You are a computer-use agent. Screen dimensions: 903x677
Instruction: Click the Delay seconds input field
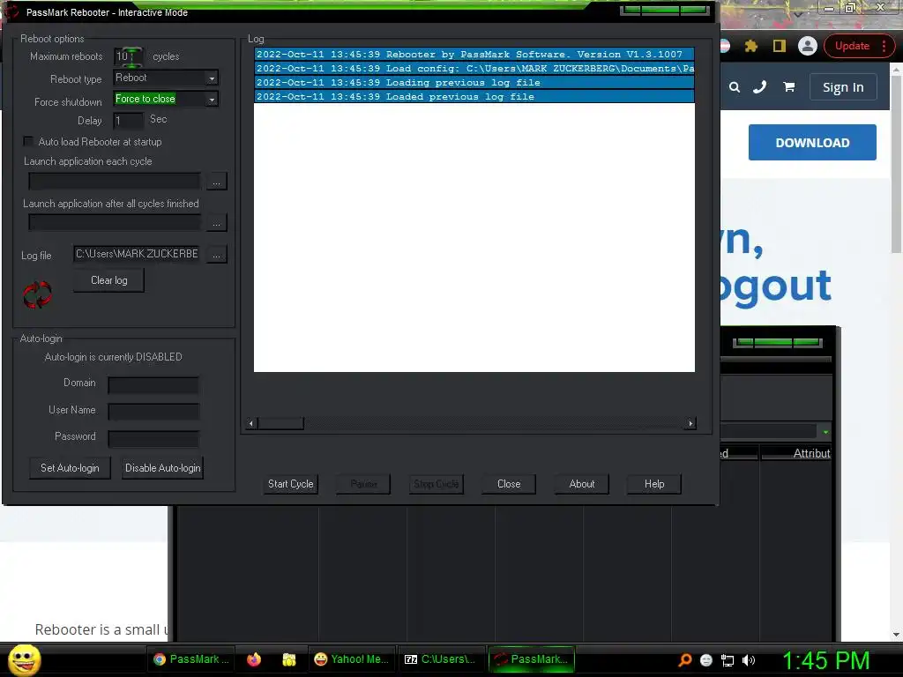[x=129, y=120]
